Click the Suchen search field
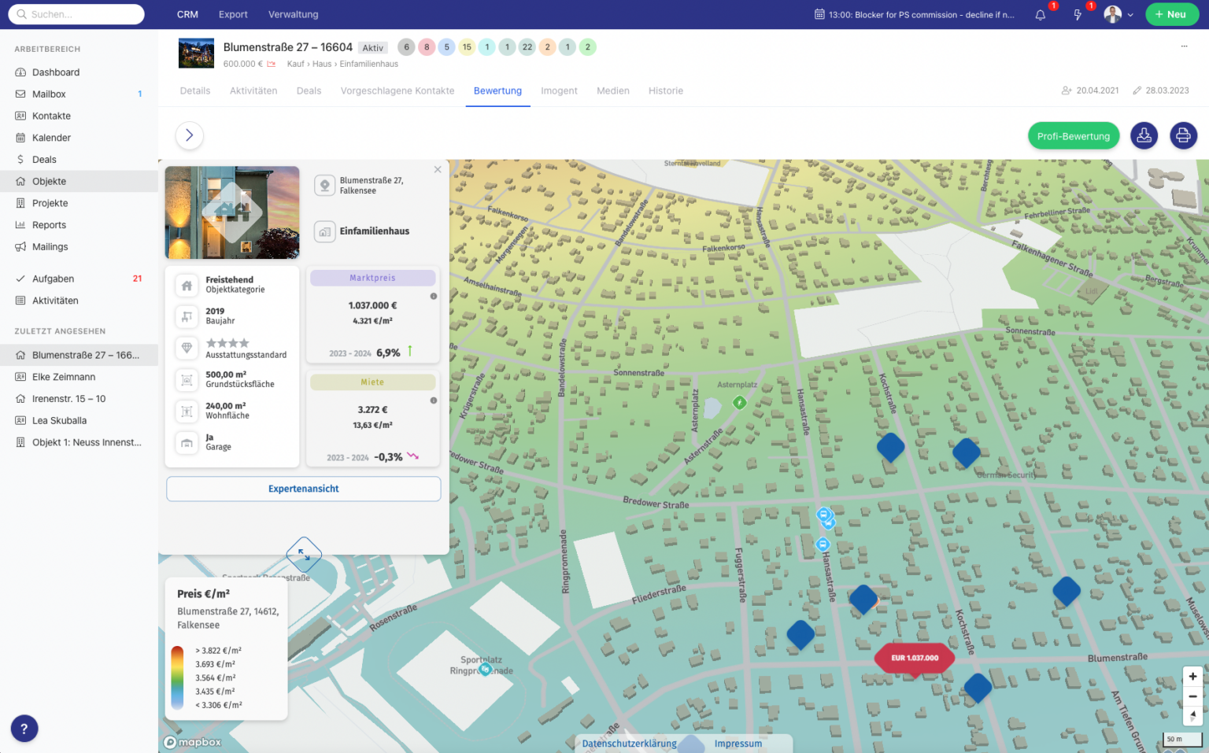The image size is (1209, 753). 76,15
